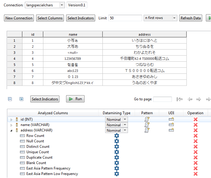Open options gear for Blank Count indicator
The image size is (211, 178).
[x=117, y=163]
